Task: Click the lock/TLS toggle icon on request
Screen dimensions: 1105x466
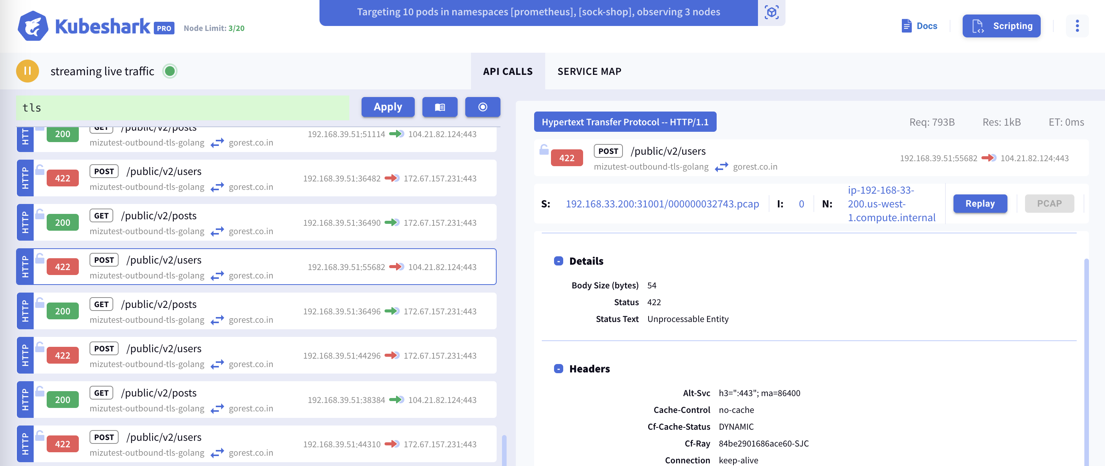Action: 544,150
